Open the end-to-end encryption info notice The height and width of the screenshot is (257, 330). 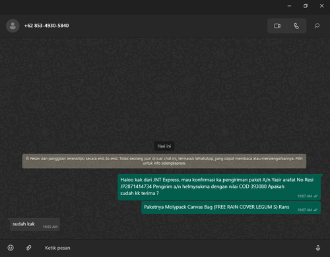point(164,161)
